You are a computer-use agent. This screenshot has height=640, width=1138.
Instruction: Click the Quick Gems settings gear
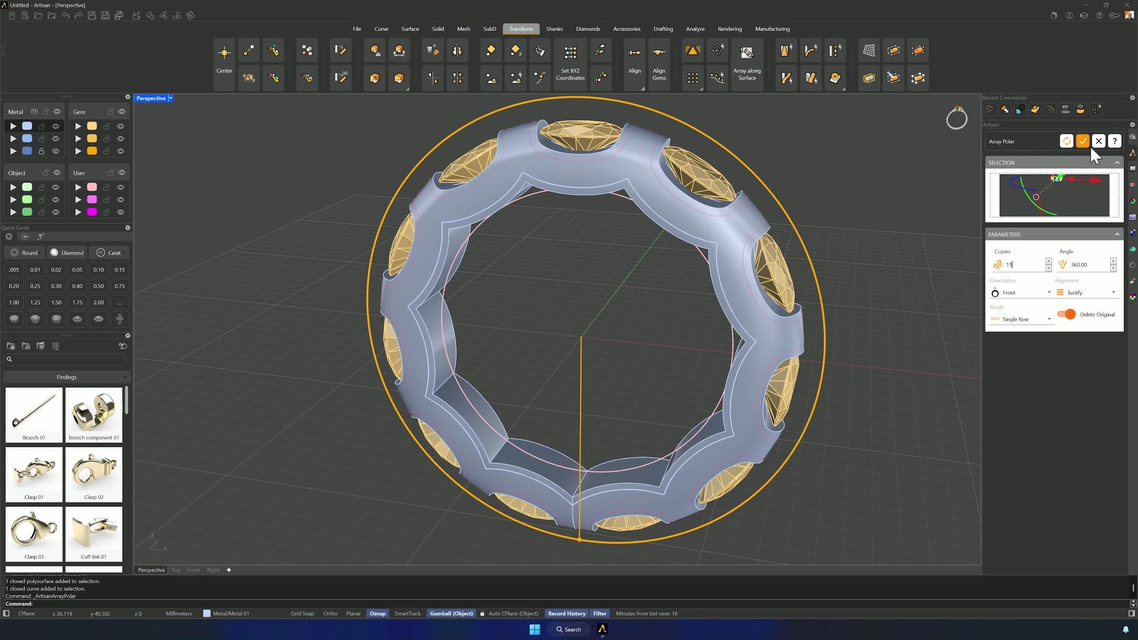point(128,228)
